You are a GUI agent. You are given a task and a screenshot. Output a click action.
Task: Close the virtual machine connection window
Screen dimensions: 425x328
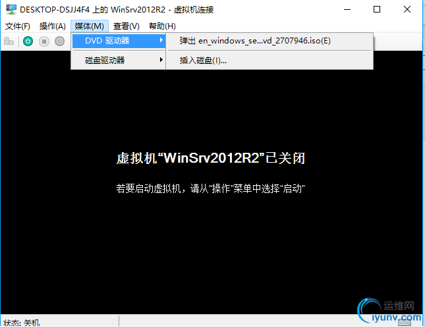(407, 10)
